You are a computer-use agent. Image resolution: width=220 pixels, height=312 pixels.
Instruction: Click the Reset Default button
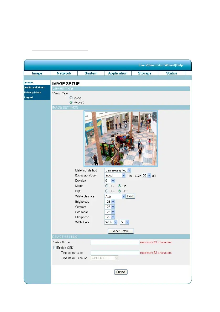click(121, 231)
